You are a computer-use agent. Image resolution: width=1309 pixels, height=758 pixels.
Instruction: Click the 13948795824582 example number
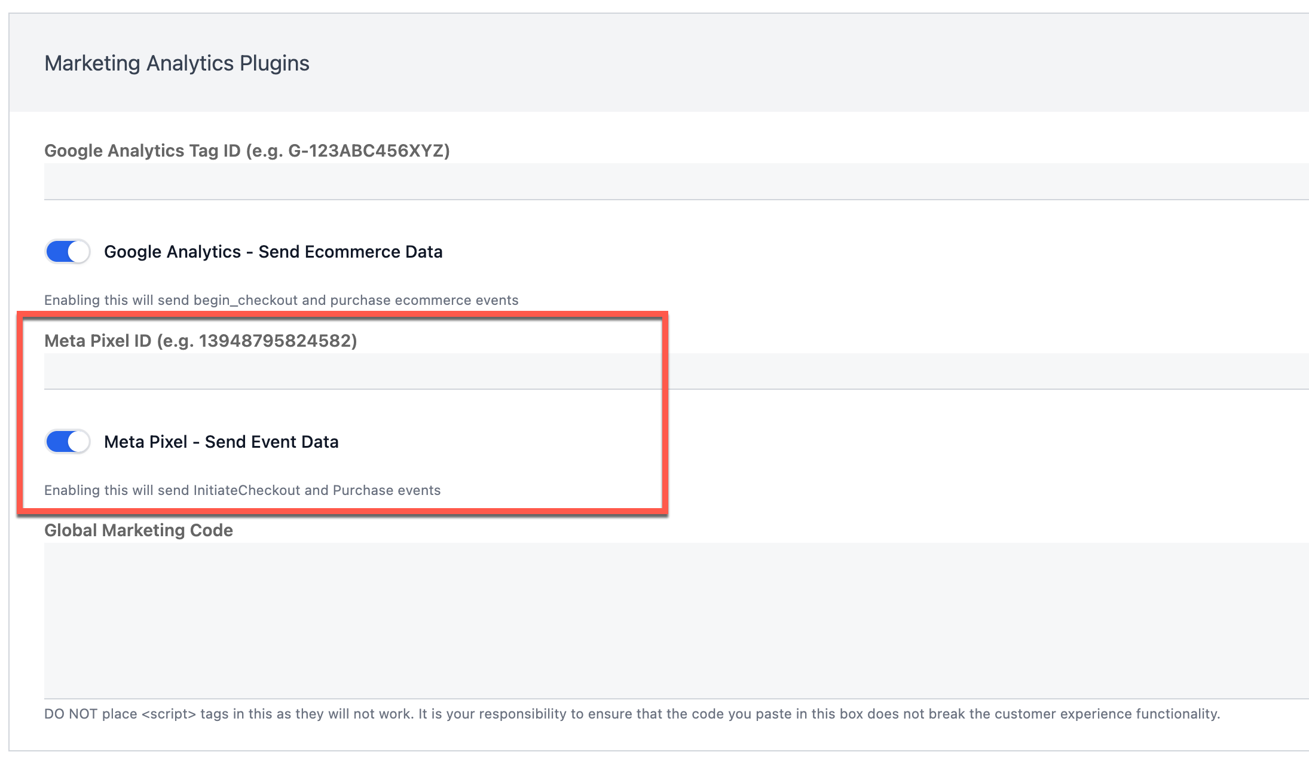pos(275,341)
